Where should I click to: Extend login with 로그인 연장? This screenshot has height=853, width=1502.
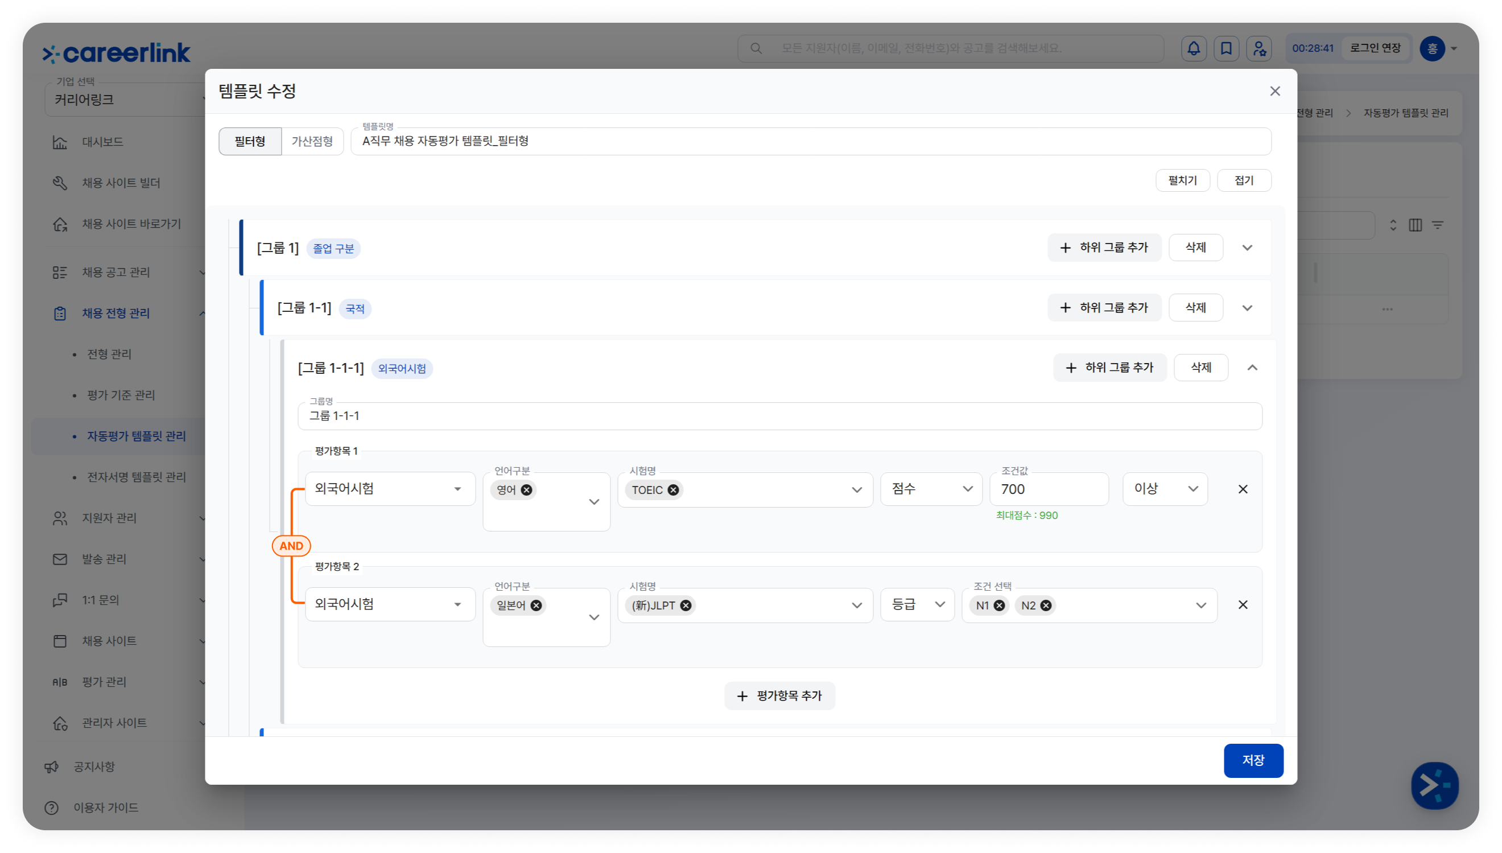[1375, 48]
